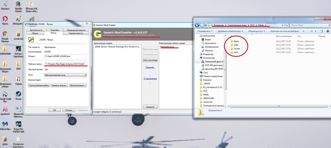
Task: Expand the address bar history dropdown
Action: (283, 25)
